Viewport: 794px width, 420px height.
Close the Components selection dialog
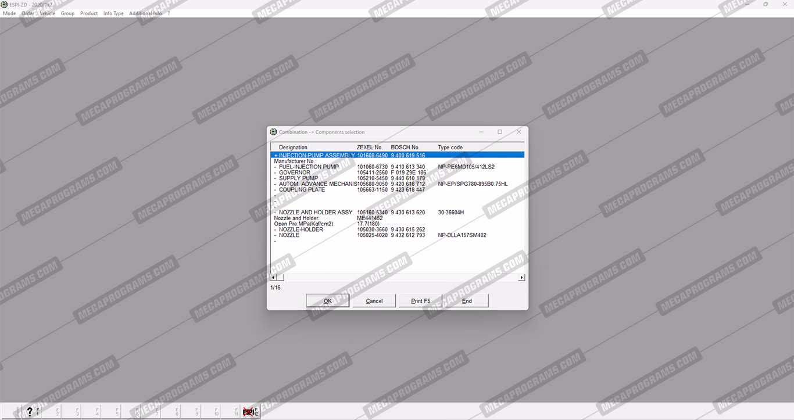(x=518, y=132)
